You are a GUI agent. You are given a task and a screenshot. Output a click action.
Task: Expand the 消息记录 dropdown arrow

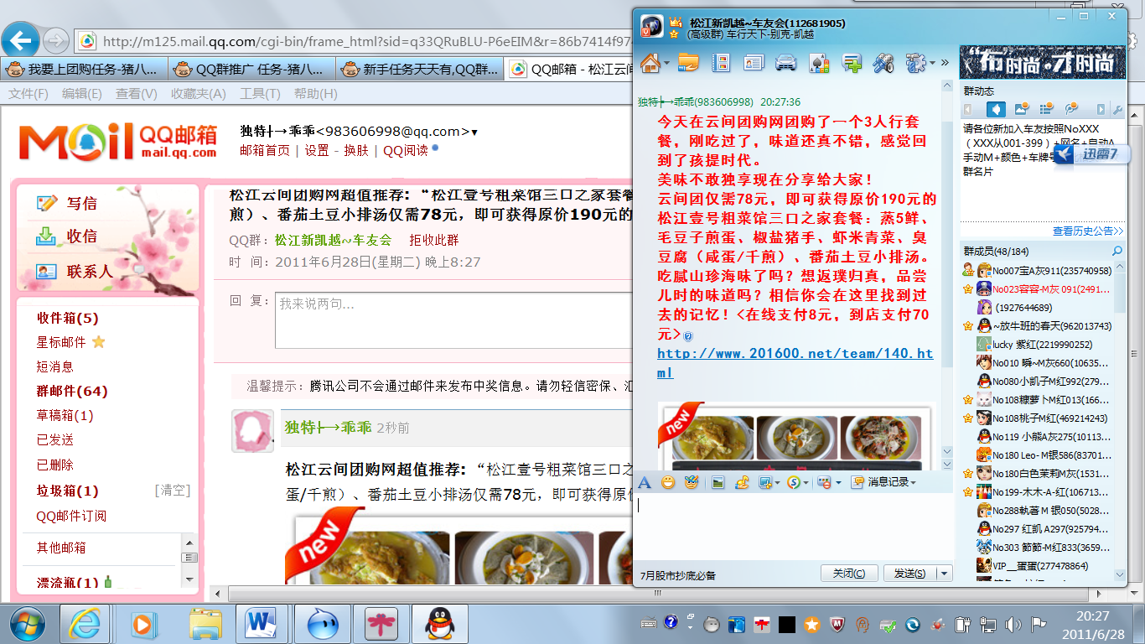913,483
